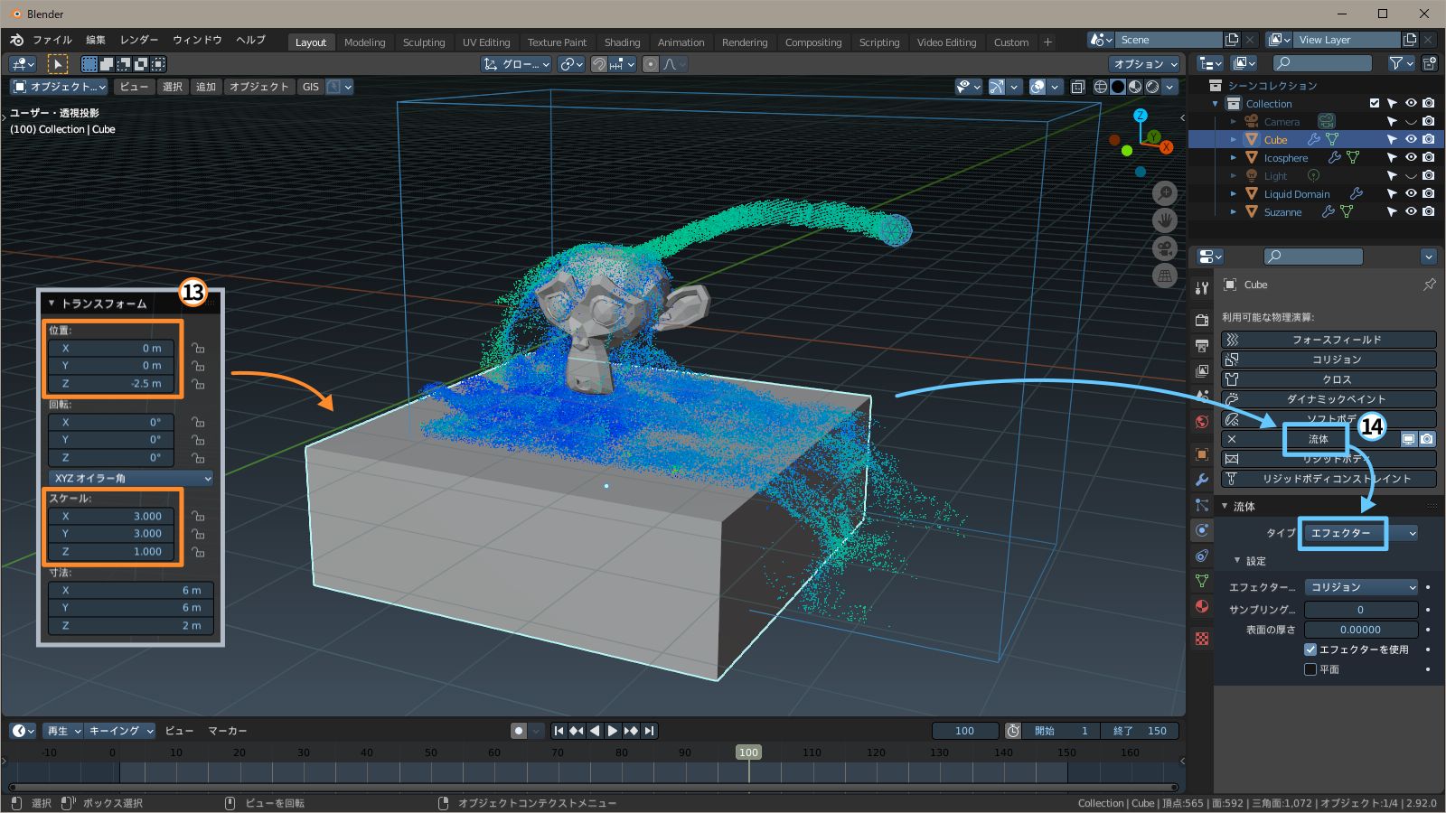The width and height of the screenshot is (1446, 813).
Task: Click the Blender logo menu icon
Action: click(x=16, y=40)
